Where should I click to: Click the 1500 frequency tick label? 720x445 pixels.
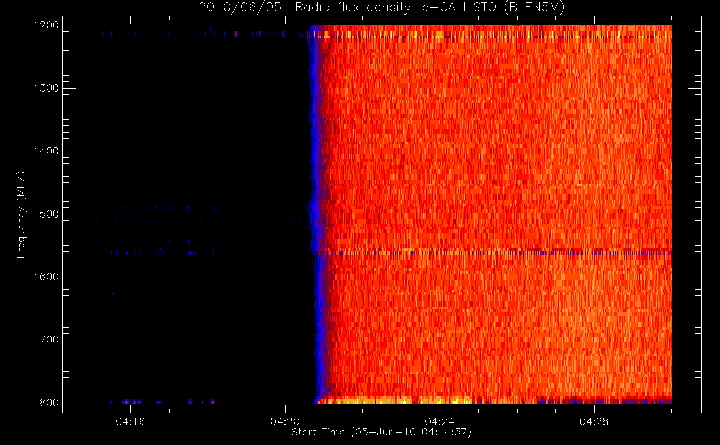tap(46, 214)
